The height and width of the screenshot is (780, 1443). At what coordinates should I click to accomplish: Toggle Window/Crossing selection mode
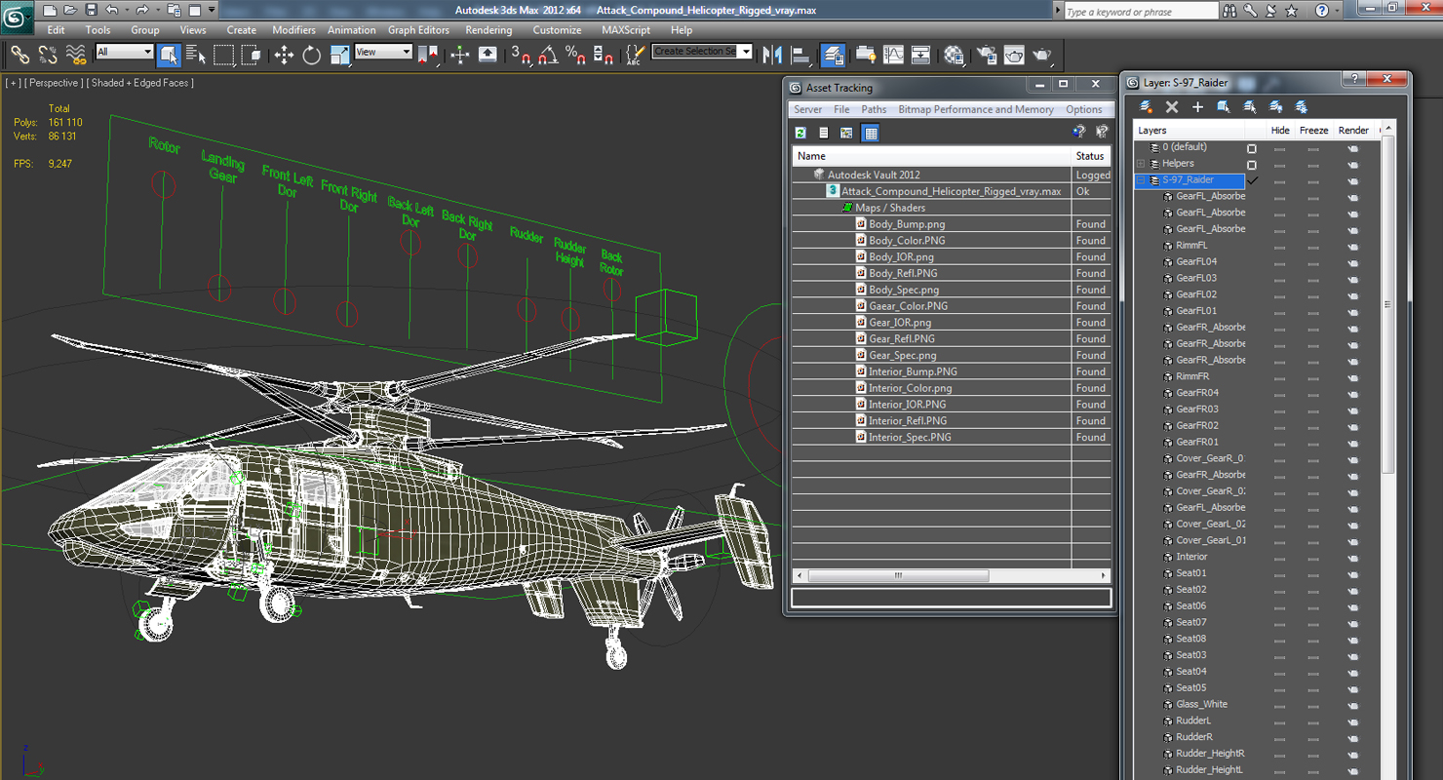(x=251, y=55)
